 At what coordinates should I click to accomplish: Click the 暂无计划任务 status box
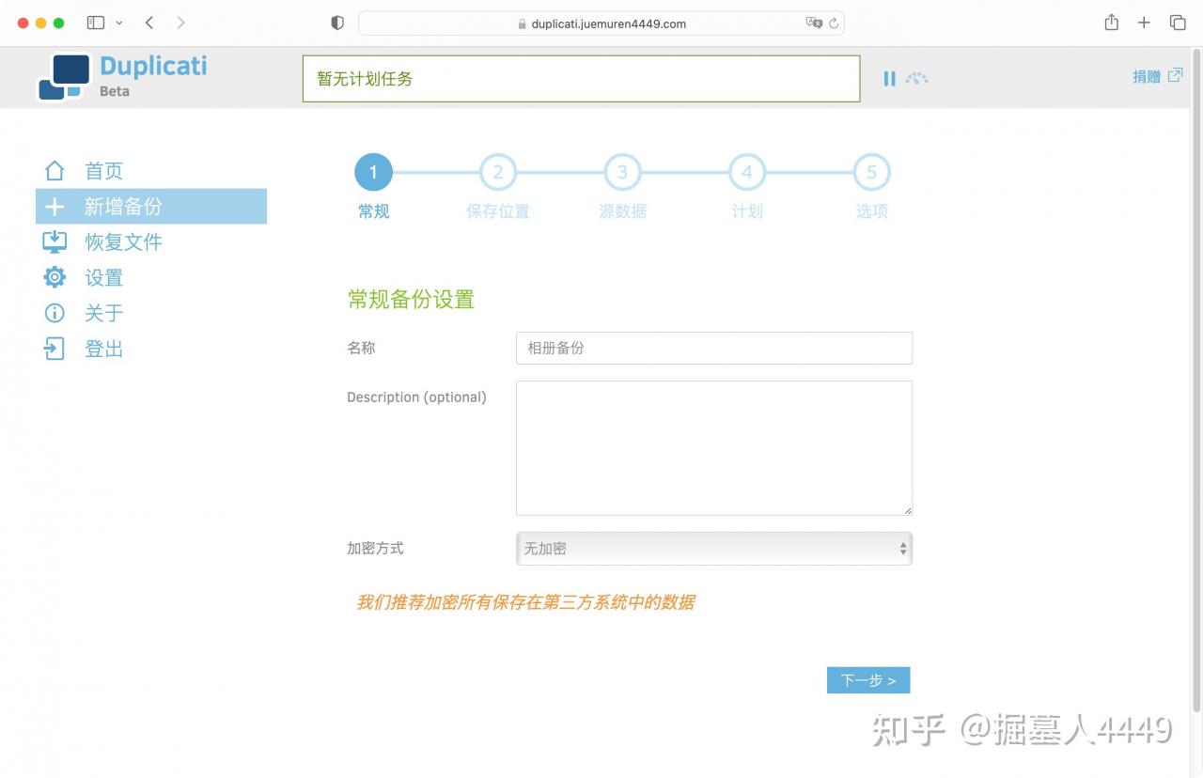point(581,79)
